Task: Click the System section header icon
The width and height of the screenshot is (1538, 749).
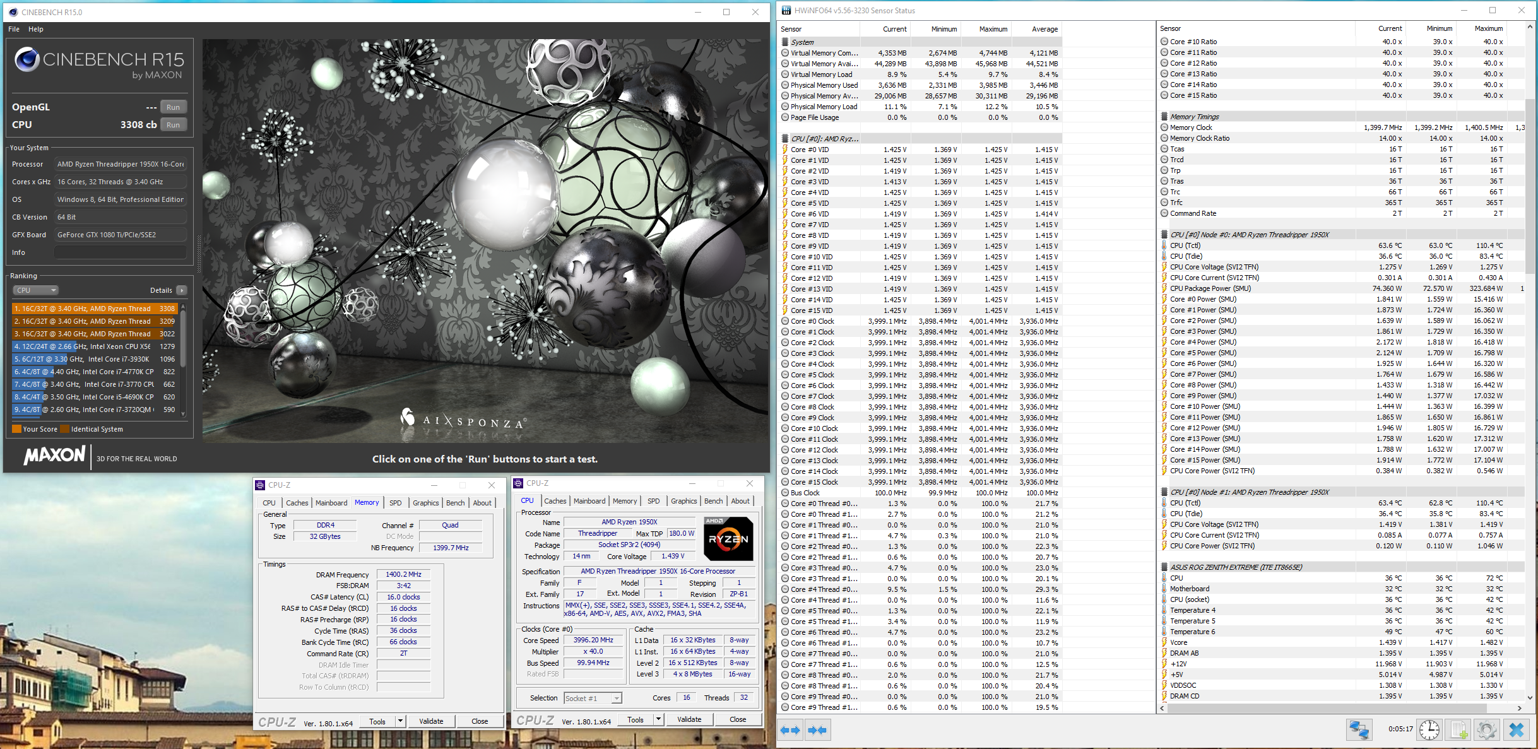Action: [x=785, y=42]
